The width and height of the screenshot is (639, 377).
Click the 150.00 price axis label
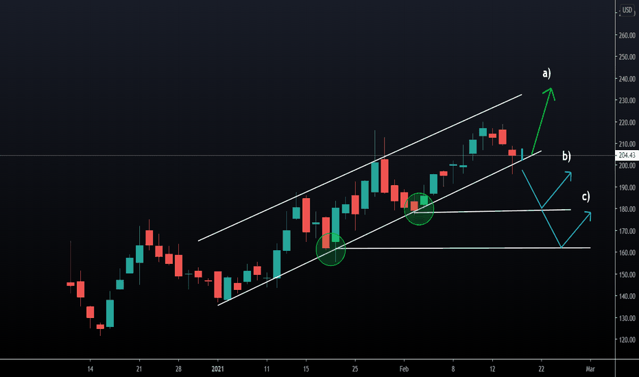pyautogui.click(x=627, y=275)
